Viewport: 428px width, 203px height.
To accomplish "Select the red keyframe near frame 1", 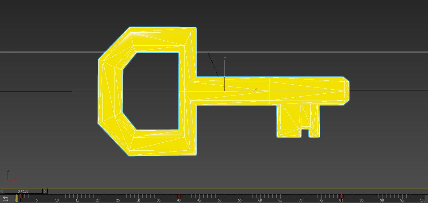I will click(x=20, y=196).
